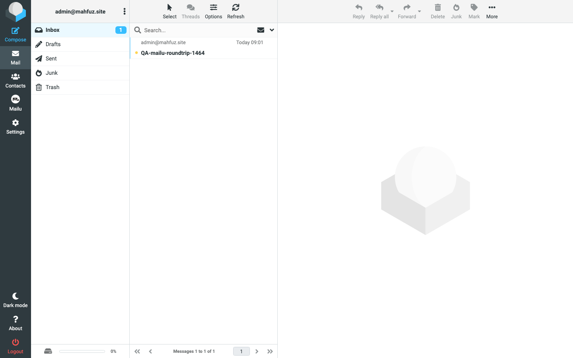Click the Inbox unread count badge
The height and width of the screenshot is (358, 573).
[121, 30]
